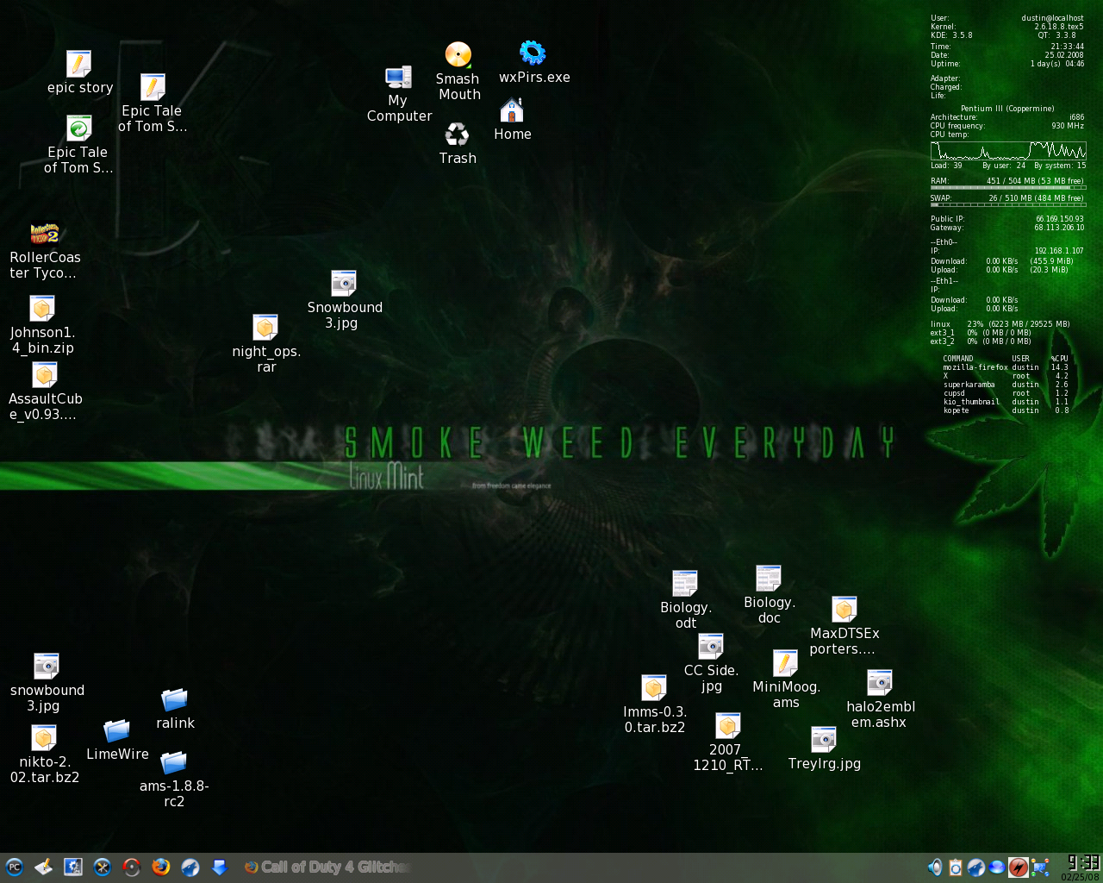Click the SWAP usage bar
The height and width of the screenshot is (883, 1103).
click(x=1008, y=204)
